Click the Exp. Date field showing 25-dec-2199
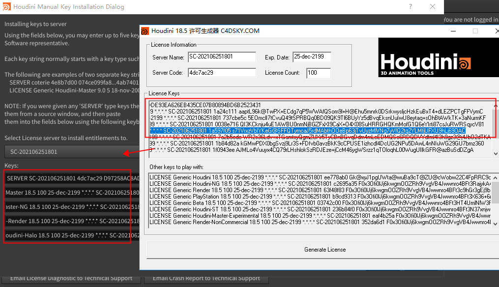The image size is (499, 287). click(312, 57)
